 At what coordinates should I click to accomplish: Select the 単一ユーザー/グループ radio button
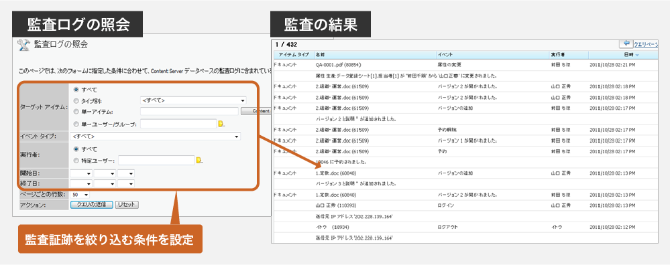click(x=76, y=124)
